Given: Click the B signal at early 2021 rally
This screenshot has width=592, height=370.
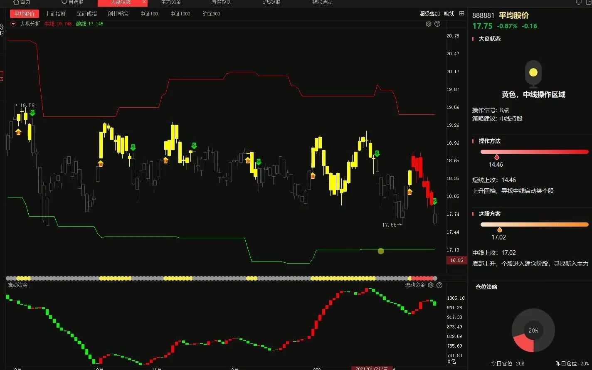Looking at the screenshot, I should pos(313,175).
